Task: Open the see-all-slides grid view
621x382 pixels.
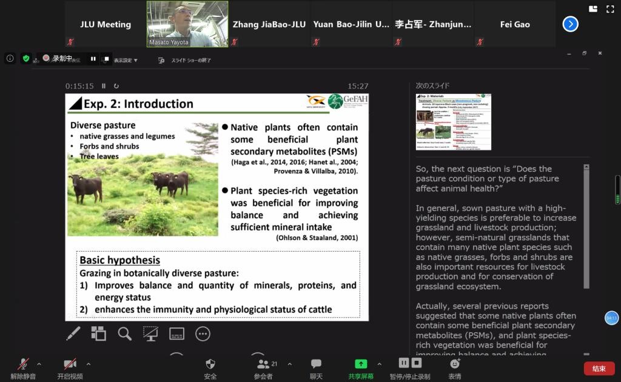Action: coord(98,333)
